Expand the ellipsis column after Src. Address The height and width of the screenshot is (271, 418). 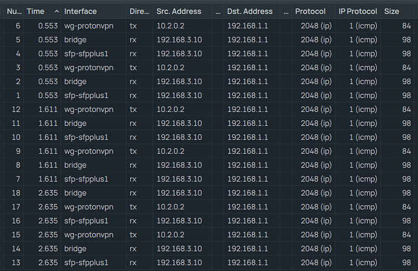pos(218,11)
